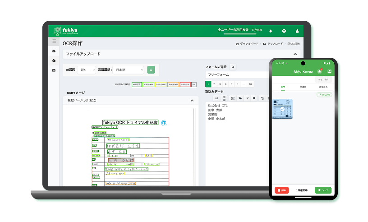368x222 pixels.
Task: Click the red confidence legend box
Action: coord(185,84)
